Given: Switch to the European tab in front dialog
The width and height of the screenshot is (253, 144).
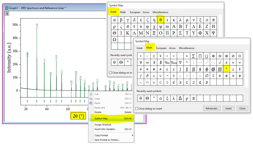Looking at the screenshot, I should 161,48.
